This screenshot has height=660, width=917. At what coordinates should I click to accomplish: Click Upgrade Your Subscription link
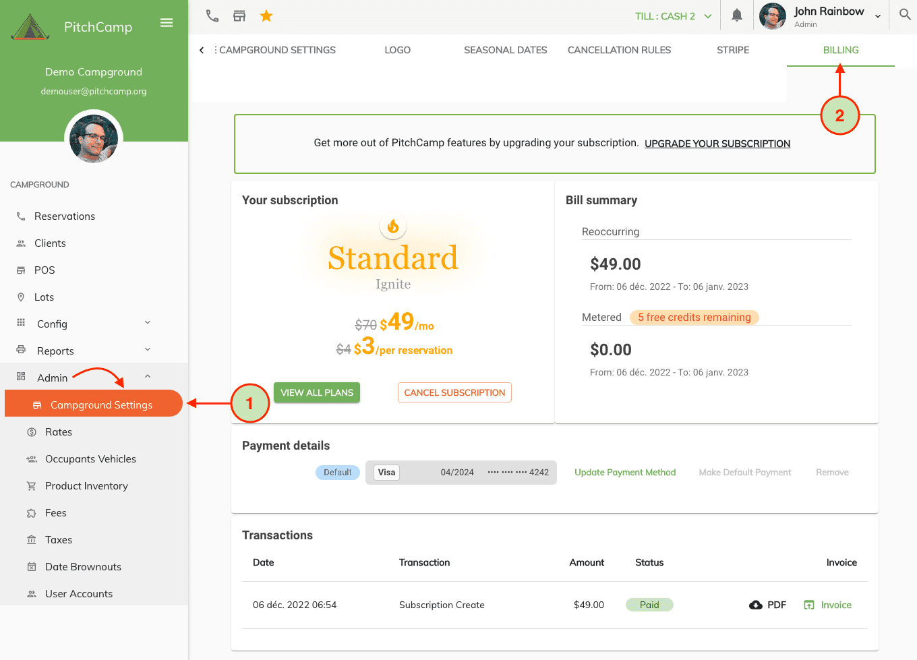(717, 144)
